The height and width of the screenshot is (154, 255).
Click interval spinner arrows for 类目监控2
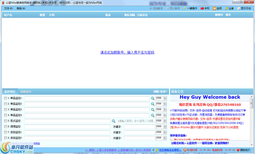pos(165,138)
